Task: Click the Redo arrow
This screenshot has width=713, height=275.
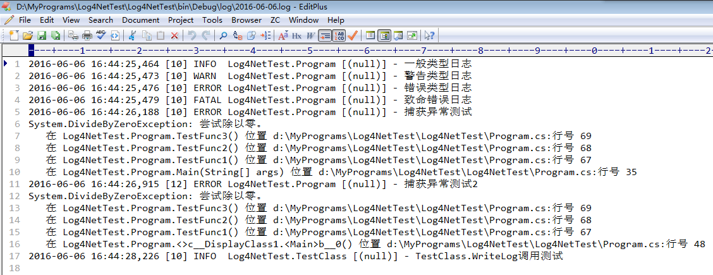Action: pyautogui.click(x=205, y=35)
